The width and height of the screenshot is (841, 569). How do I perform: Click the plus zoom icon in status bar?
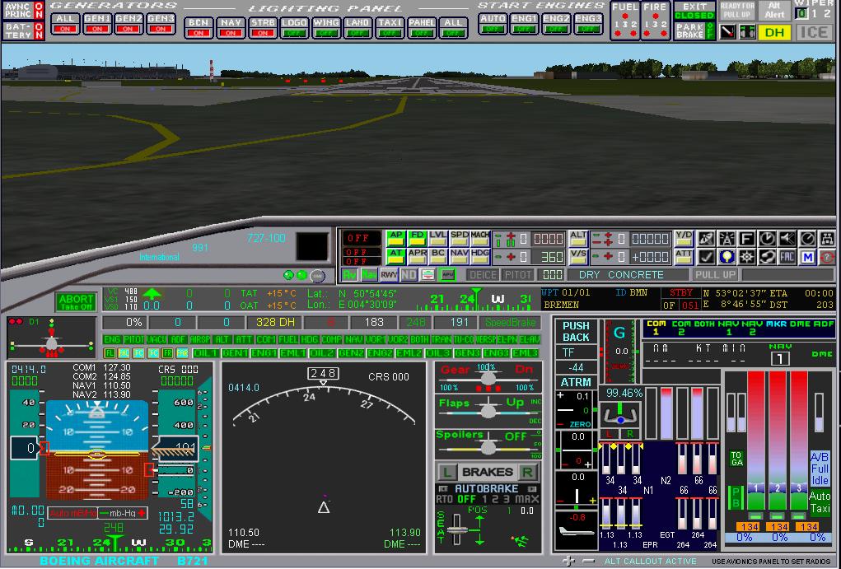pos(568,561)
